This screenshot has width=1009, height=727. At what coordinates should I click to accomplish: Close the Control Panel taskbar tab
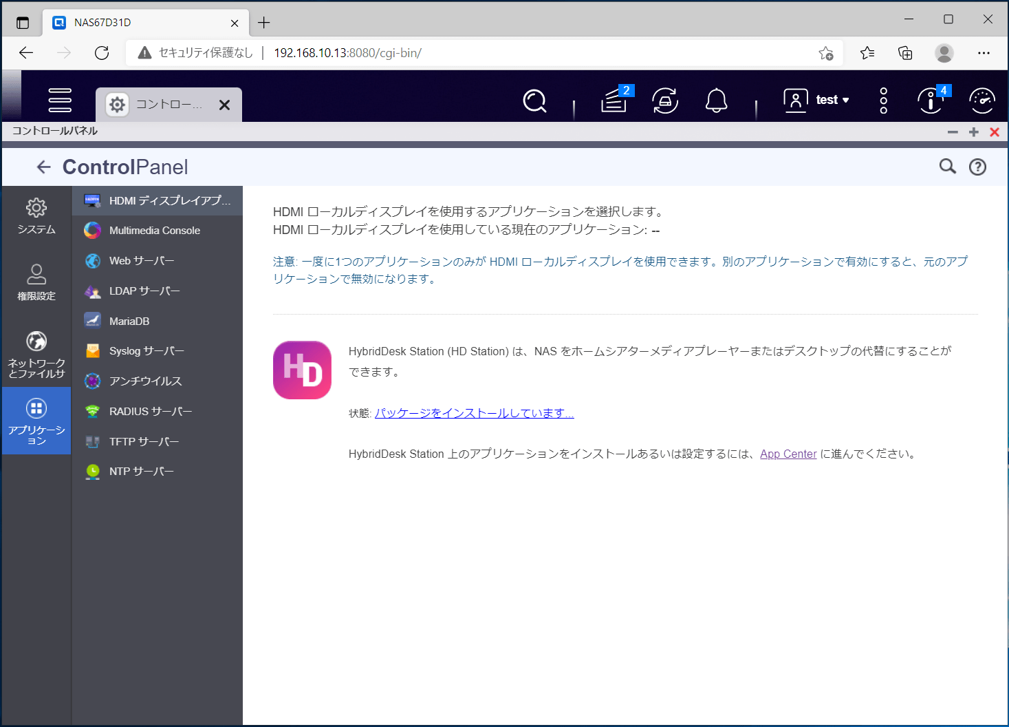pyautogui.click(x=224, y=105)
